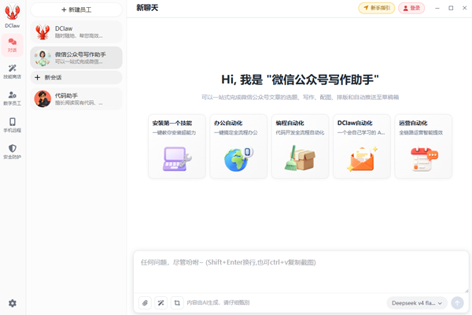Focus the message input box
Viewport: 472px width, 315px height.
pyautogui.click(x=301, y=271)
